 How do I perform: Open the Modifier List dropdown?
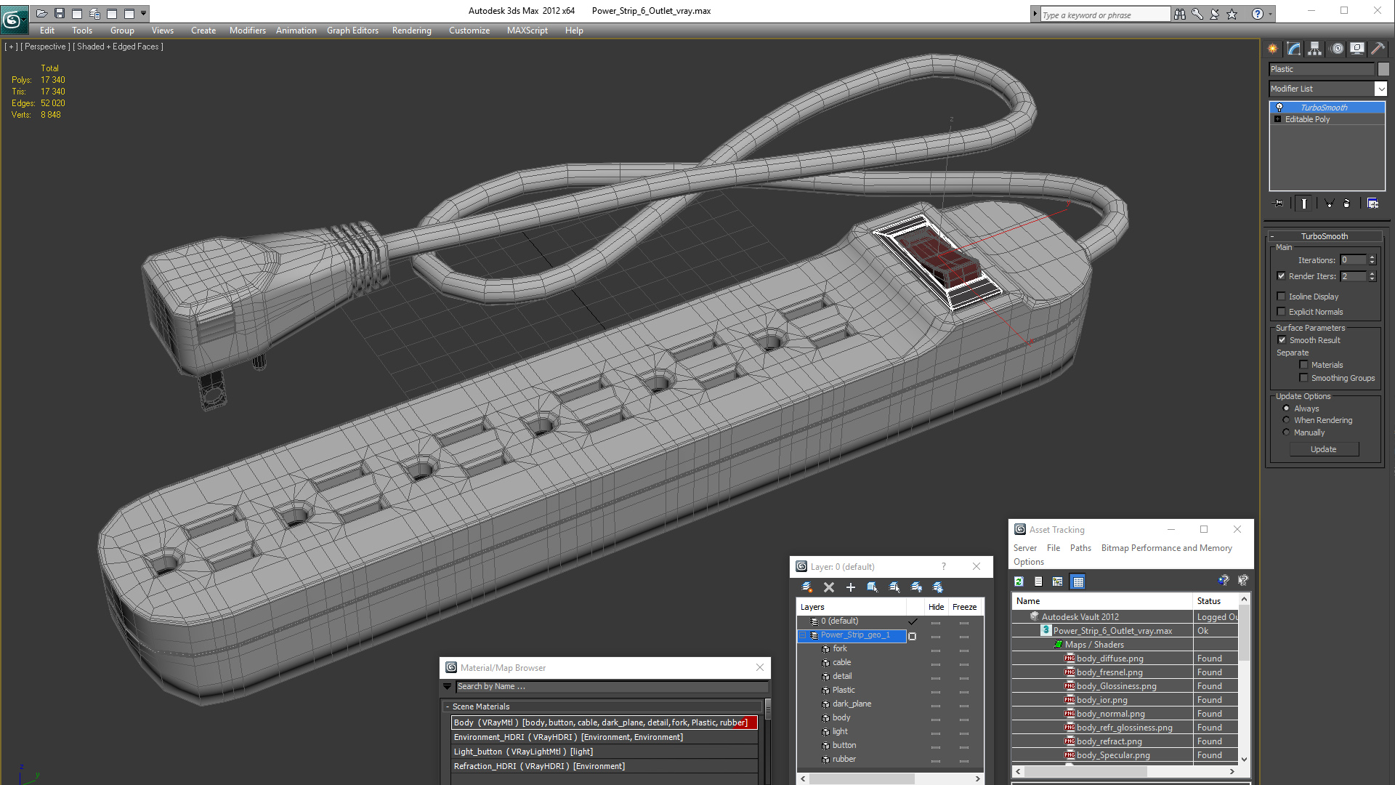[1380, 89]
